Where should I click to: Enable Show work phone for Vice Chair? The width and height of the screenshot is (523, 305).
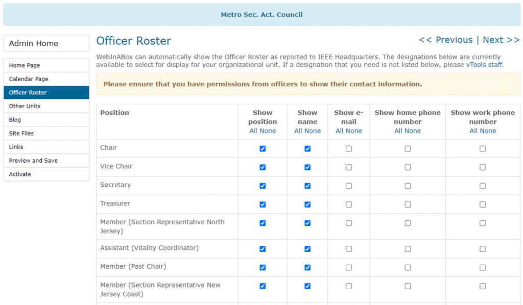tap(483, 167)
